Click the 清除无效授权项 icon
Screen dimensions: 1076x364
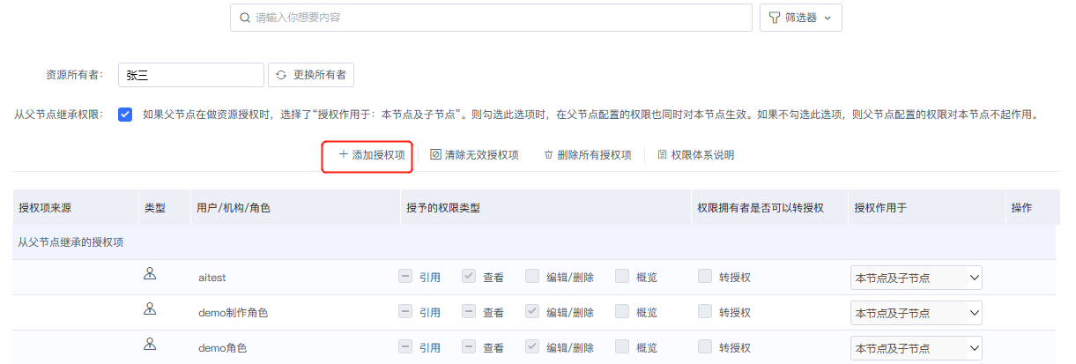click(435, 154)
